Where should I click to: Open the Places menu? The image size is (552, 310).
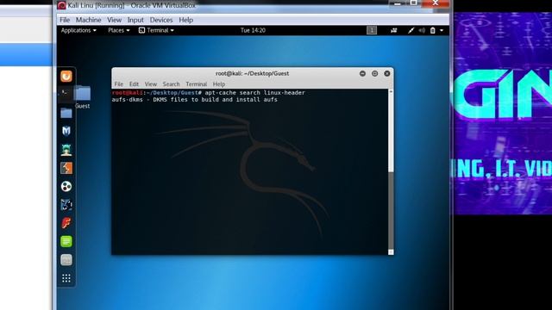(x=119, y=30)
